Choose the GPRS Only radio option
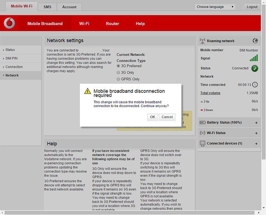The width and height of the screenshot is (266, 215). pos(118,79)
